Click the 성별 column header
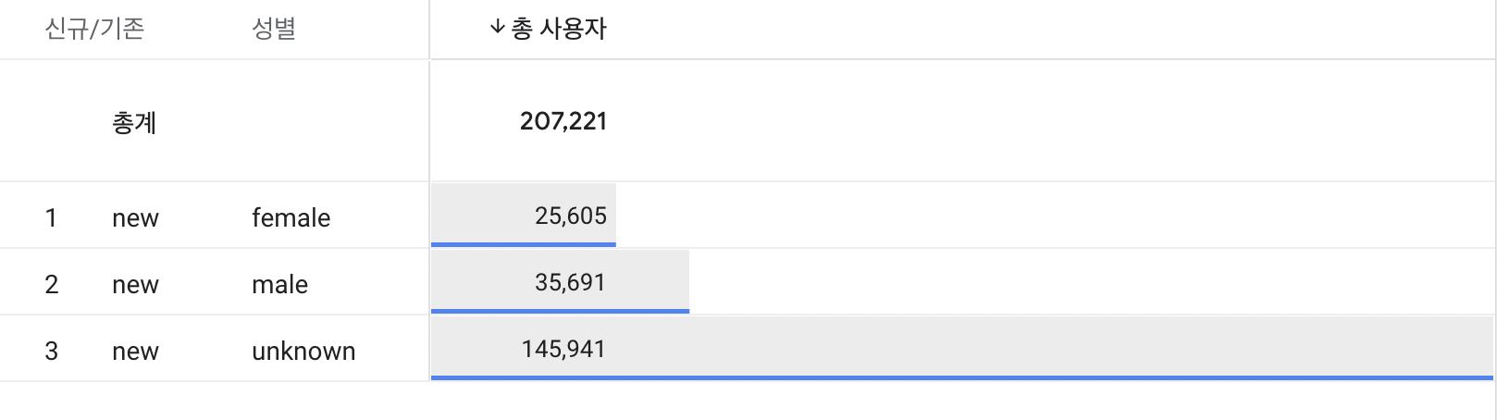This screenshot has height=420, width=1497. (x=273, y=29)
